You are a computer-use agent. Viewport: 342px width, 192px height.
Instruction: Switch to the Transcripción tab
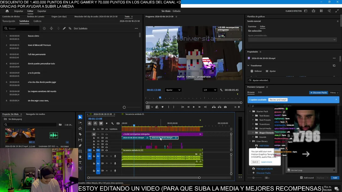coord(9,21)
